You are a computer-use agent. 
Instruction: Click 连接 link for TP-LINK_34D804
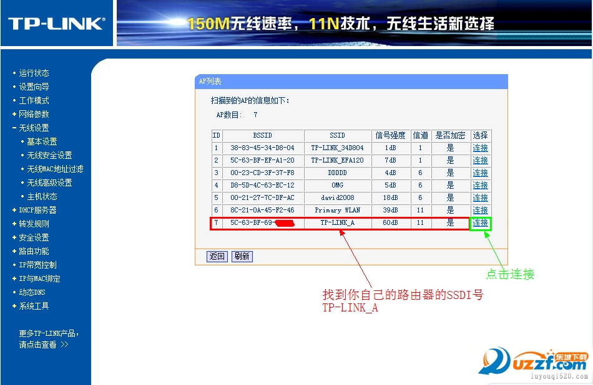[x=480, y=148]
